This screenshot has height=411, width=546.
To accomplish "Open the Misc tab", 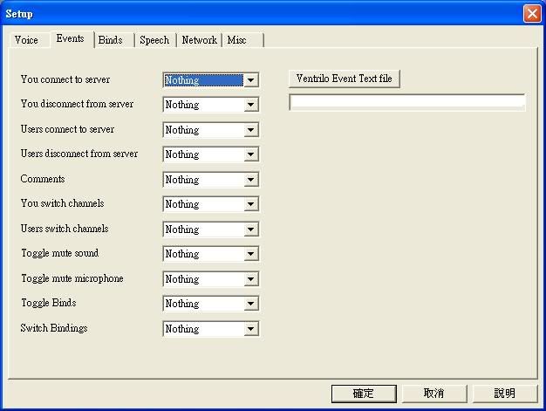I will [x=237, y=40].
